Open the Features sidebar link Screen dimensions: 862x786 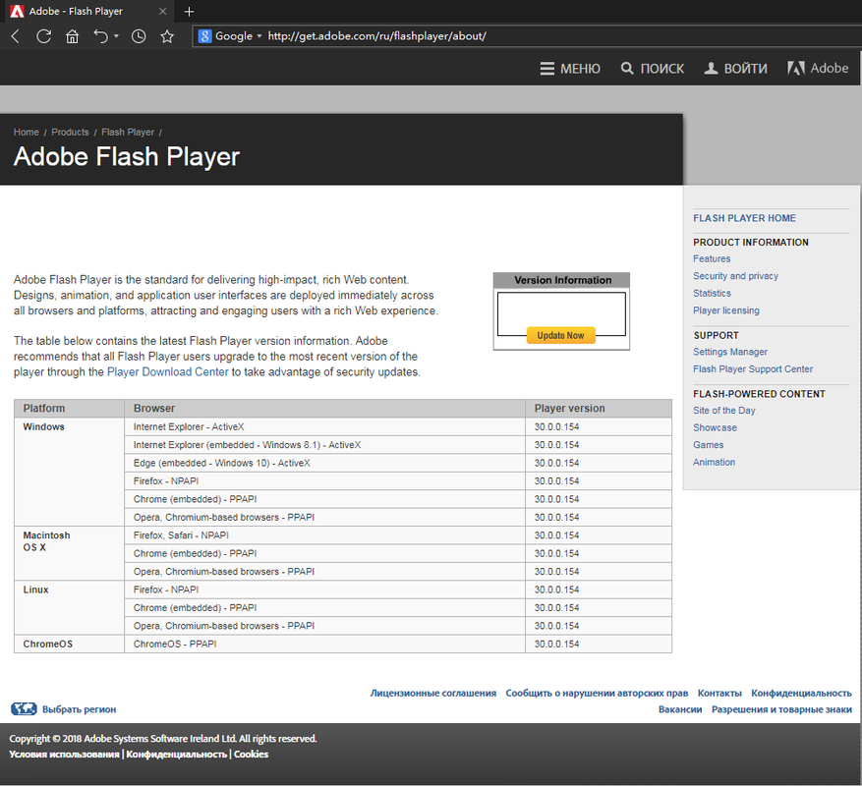click(712, 258)
